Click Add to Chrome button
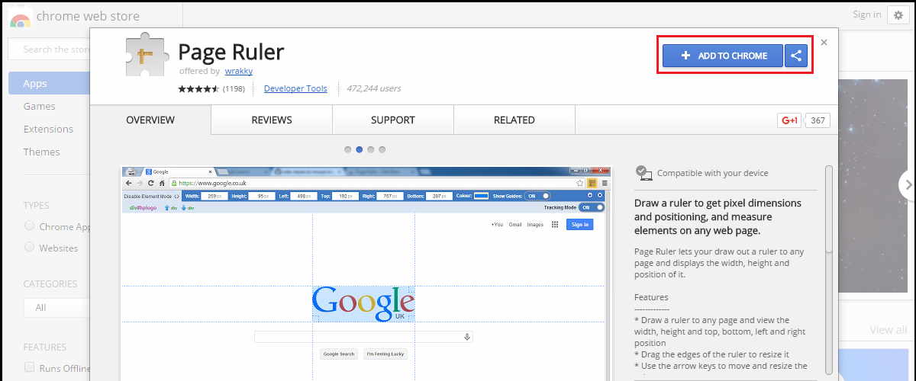The width and height of the screenshot is (916, 381). click(723, 56)
